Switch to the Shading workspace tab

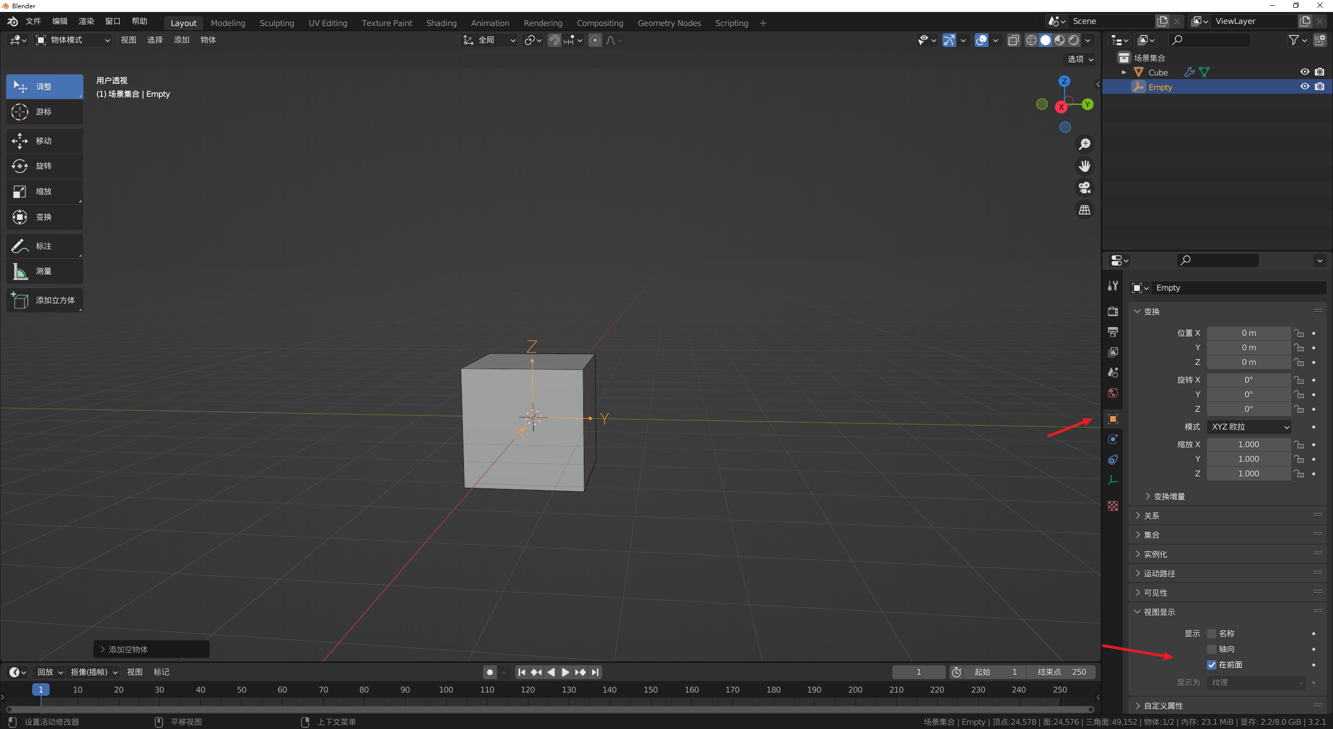coord(441,23)
